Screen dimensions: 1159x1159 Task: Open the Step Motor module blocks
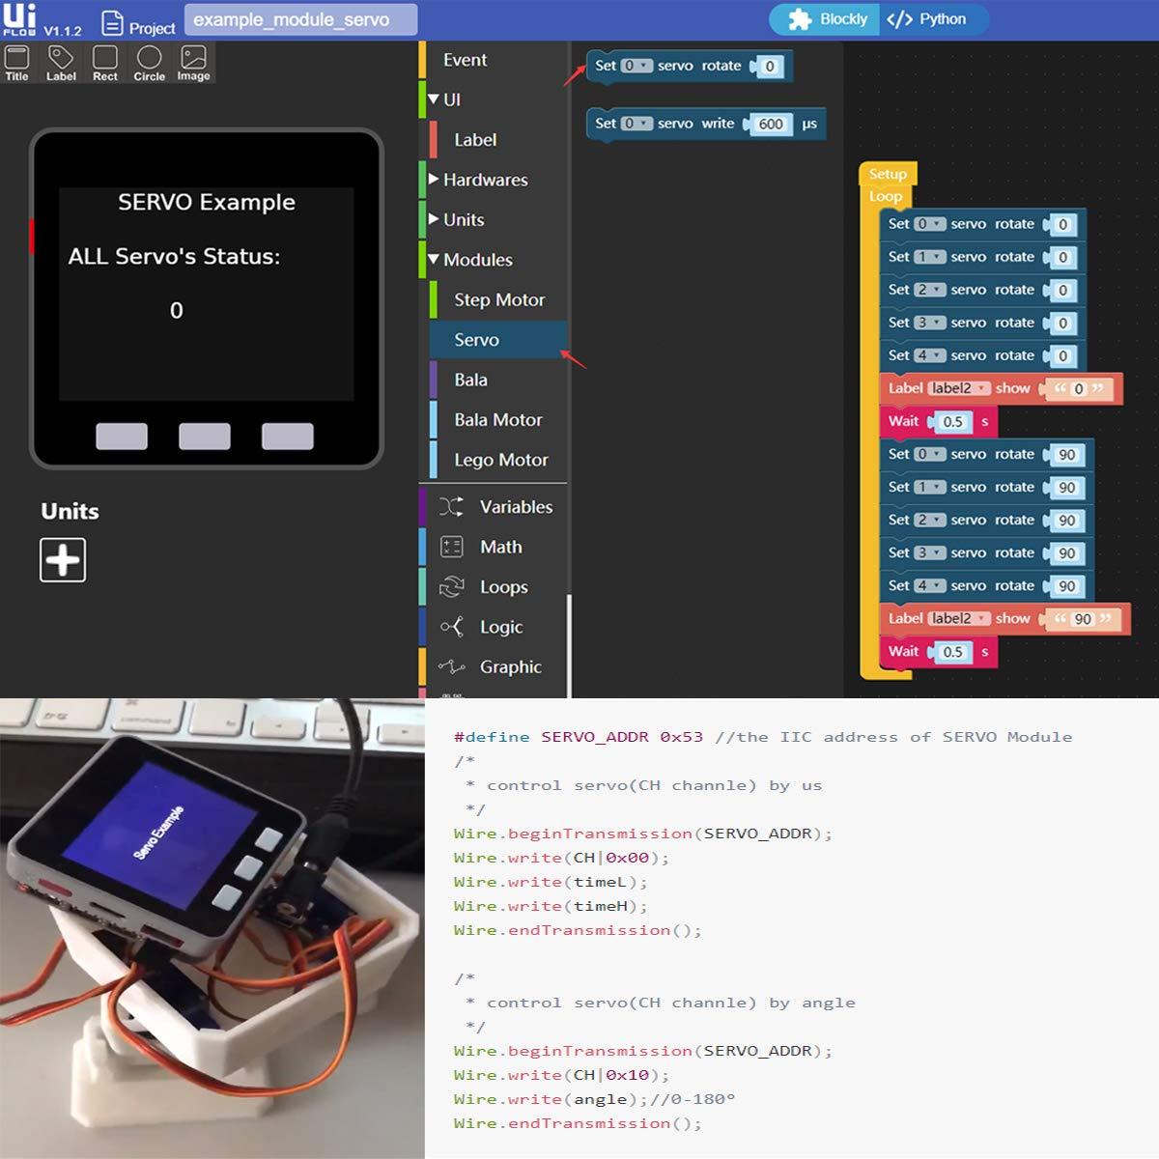499,300
